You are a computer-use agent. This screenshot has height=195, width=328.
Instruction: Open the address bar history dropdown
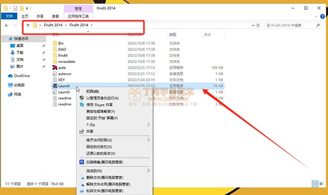tap(253, 25)
